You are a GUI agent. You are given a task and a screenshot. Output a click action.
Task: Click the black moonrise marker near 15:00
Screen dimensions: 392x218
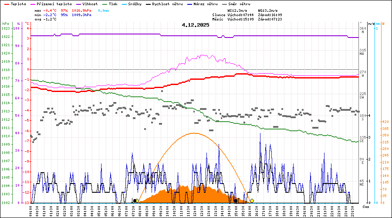coord(236,201)
